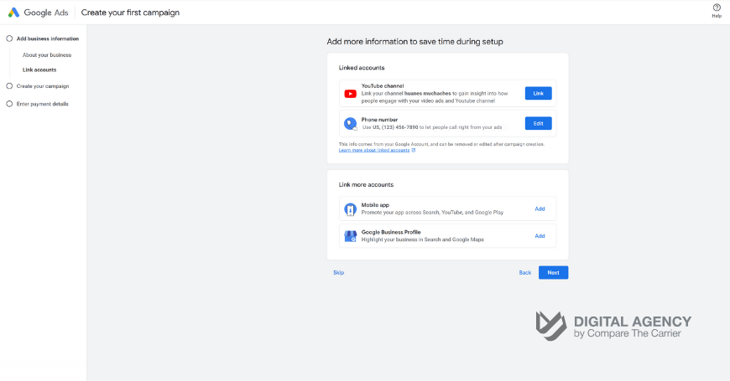The image size is (730, 381).
Task: Proceed with the Next button
Action: [553, 273]
